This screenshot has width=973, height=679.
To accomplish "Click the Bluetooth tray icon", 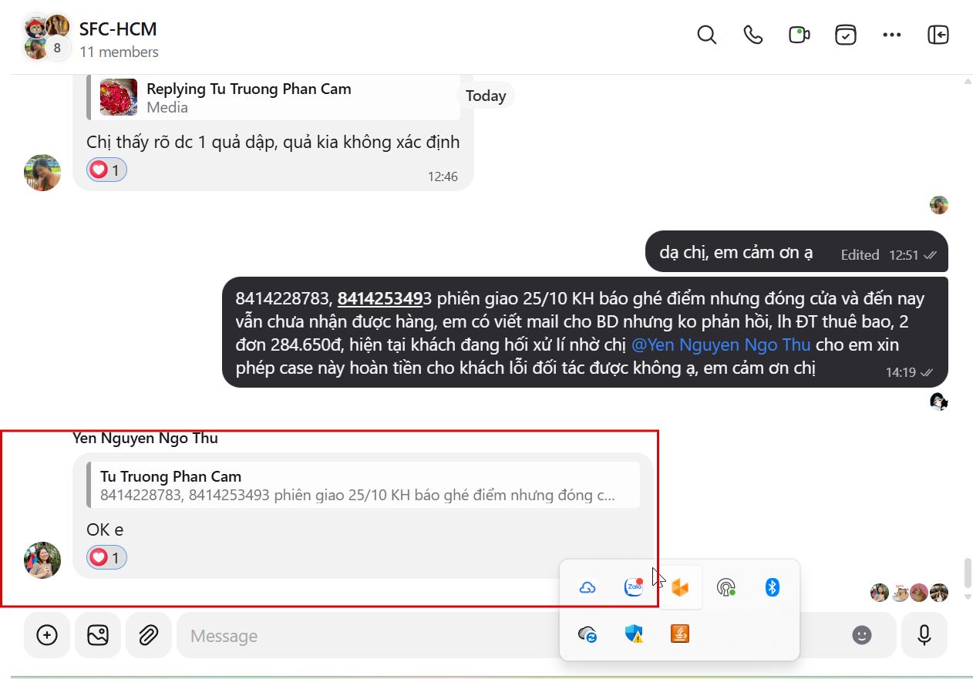I will click(x=772, y=587).
